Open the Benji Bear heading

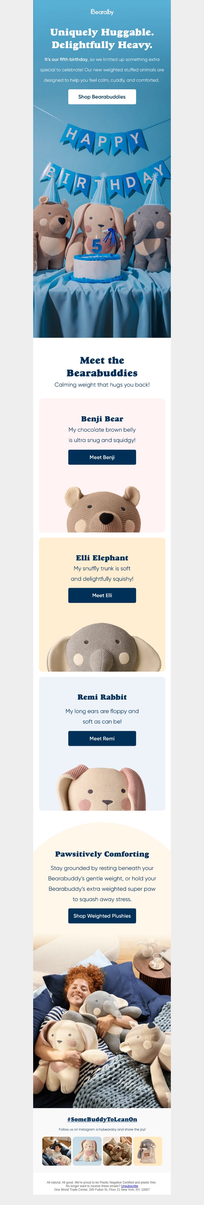102,419
